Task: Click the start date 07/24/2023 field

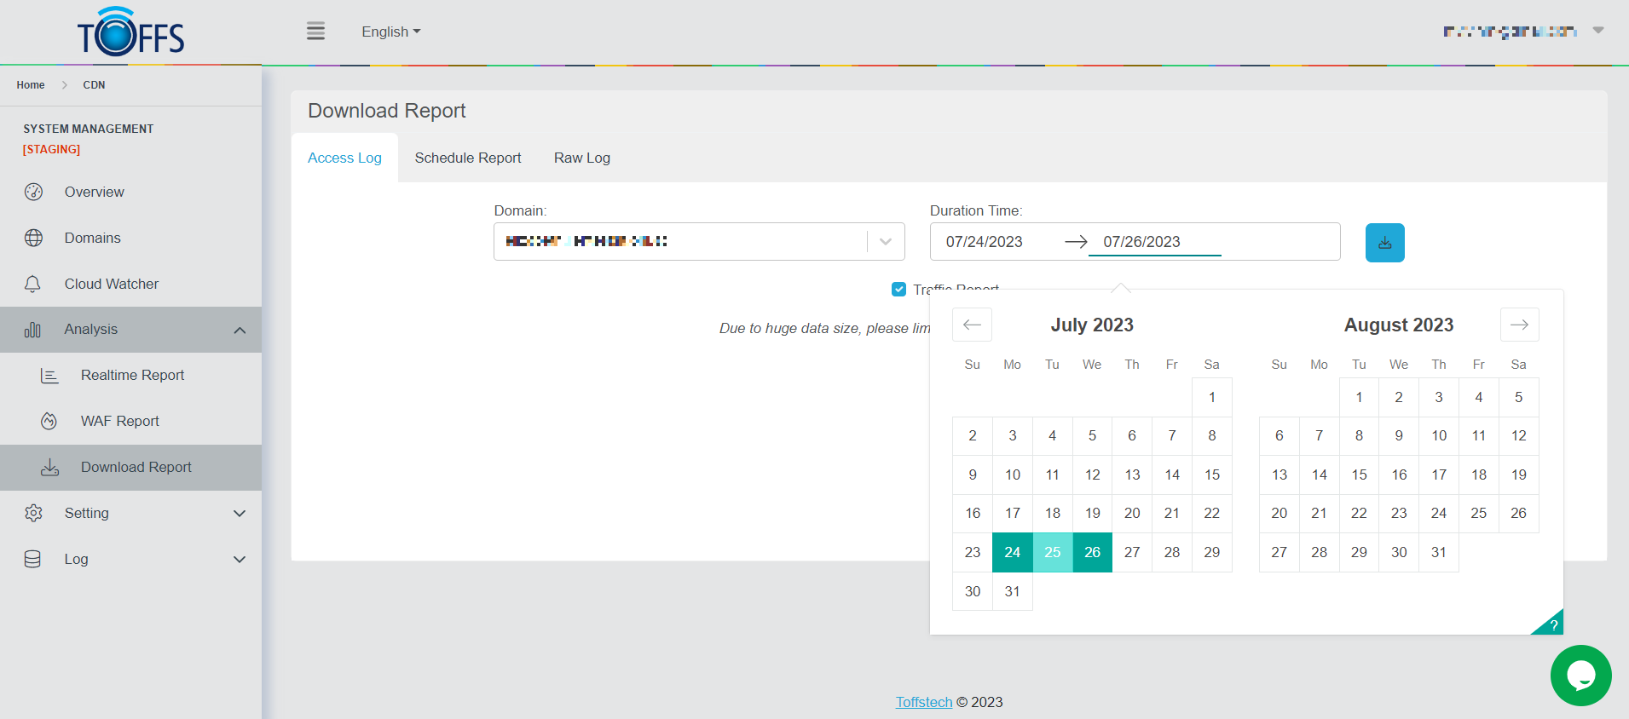Action: tap(984, 242)
